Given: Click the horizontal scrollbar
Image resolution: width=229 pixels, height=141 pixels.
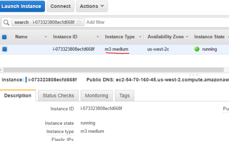Looking at the screenshot, I should point(113,70).
